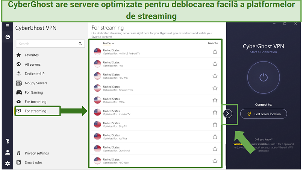This screenshot has height=171, width=303.
Task: Open the account profile icon
Action: tap(8, 153)
